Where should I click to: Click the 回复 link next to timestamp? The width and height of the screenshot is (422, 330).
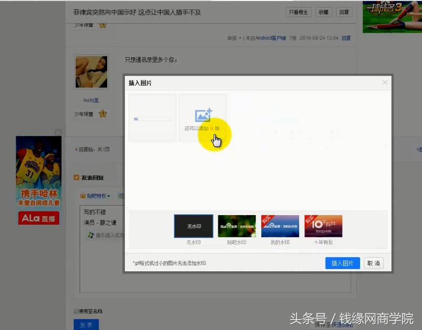[x=346, y=38]
